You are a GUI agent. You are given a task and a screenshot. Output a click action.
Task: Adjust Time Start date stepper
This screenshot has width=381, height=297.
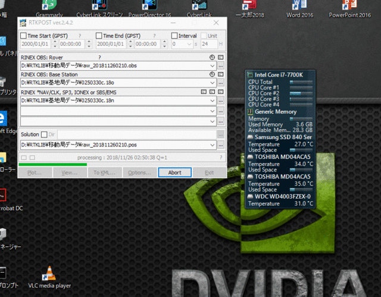tap(55, 44)
